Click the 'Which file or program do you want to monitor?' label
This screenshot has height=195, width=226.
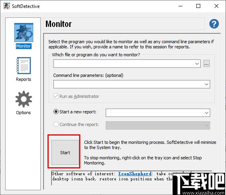pyautogui.click(x=96, y=55)
